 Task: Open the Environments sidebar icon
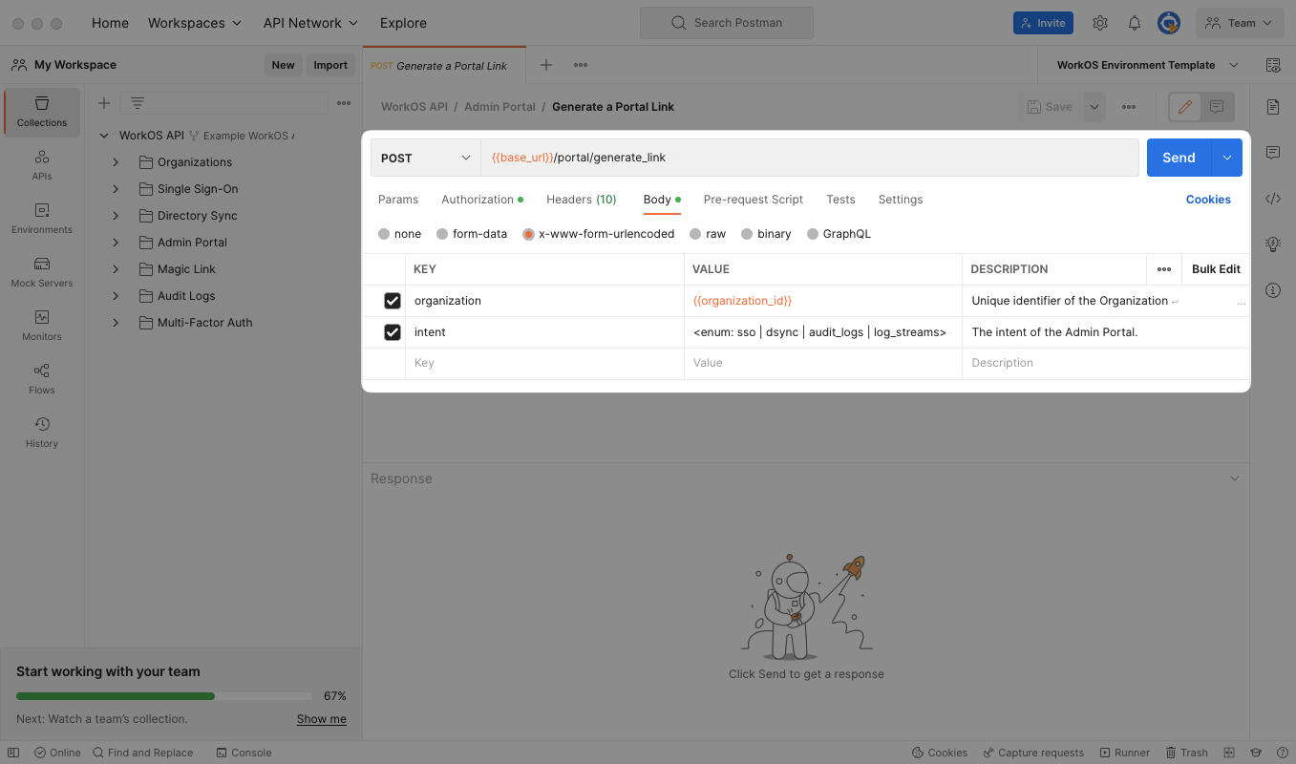pyautogui.click(x=42, y=218)
